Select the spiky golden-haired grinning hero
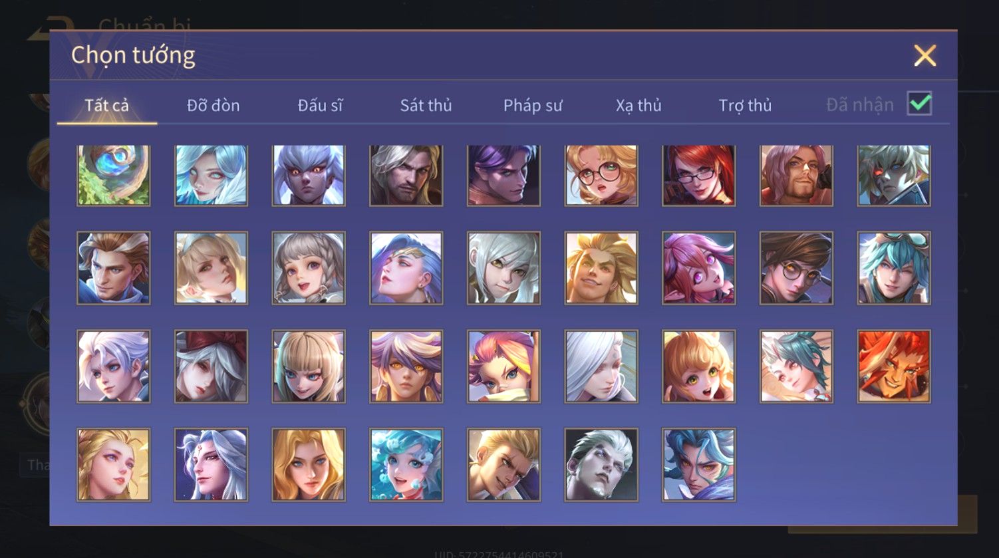 pyautogui.click(x=601, y=268)
